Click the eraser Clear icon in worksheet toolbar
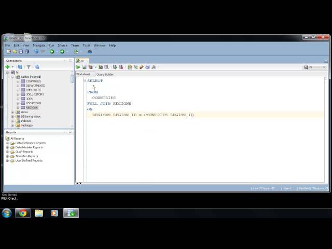The width and height of the screenshot is (332, 249). coord(142,67)
